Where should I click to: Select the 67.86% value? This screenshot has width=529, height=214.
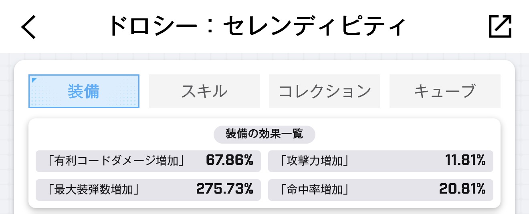pyautogui.click(x=229, y=161)
